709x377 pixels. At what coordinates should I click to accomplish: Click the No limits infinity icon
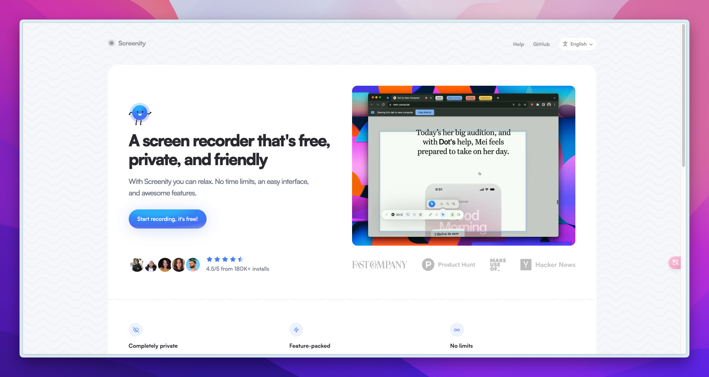coord(457,330)
